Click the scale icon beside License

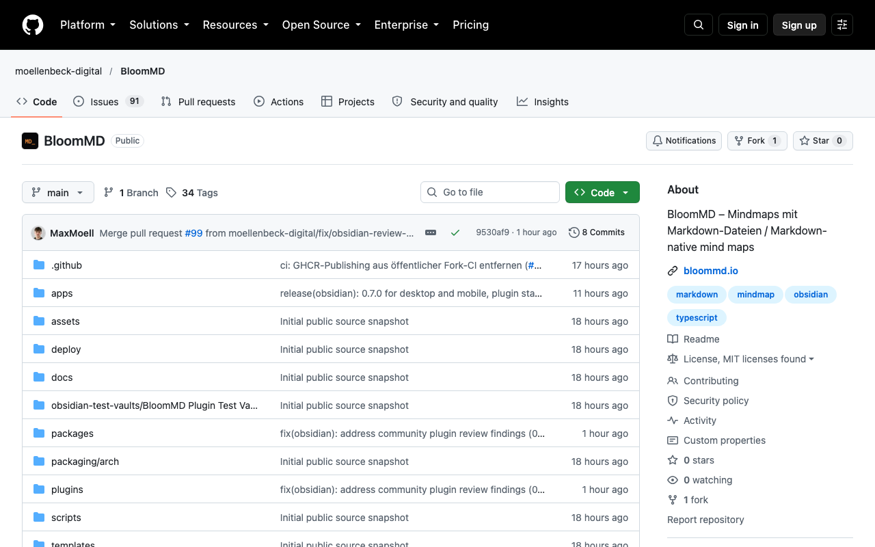pos(673,359)
